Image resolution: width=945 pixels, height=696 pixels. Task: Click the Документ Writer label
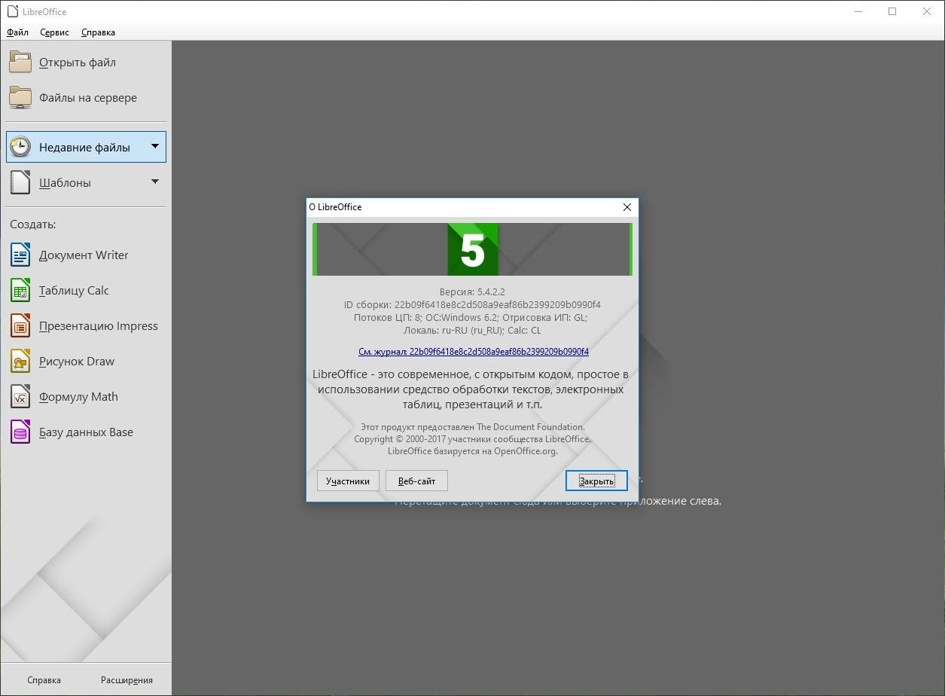coord(84,255)
